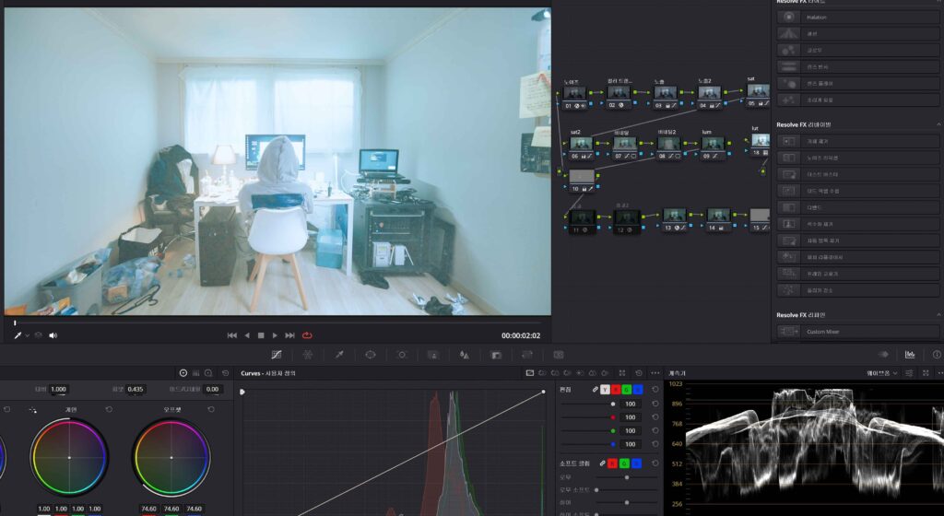Toggle the Y luminance curve channel
The width and height of the screenshot is (944, 516).
pos(605,390)
